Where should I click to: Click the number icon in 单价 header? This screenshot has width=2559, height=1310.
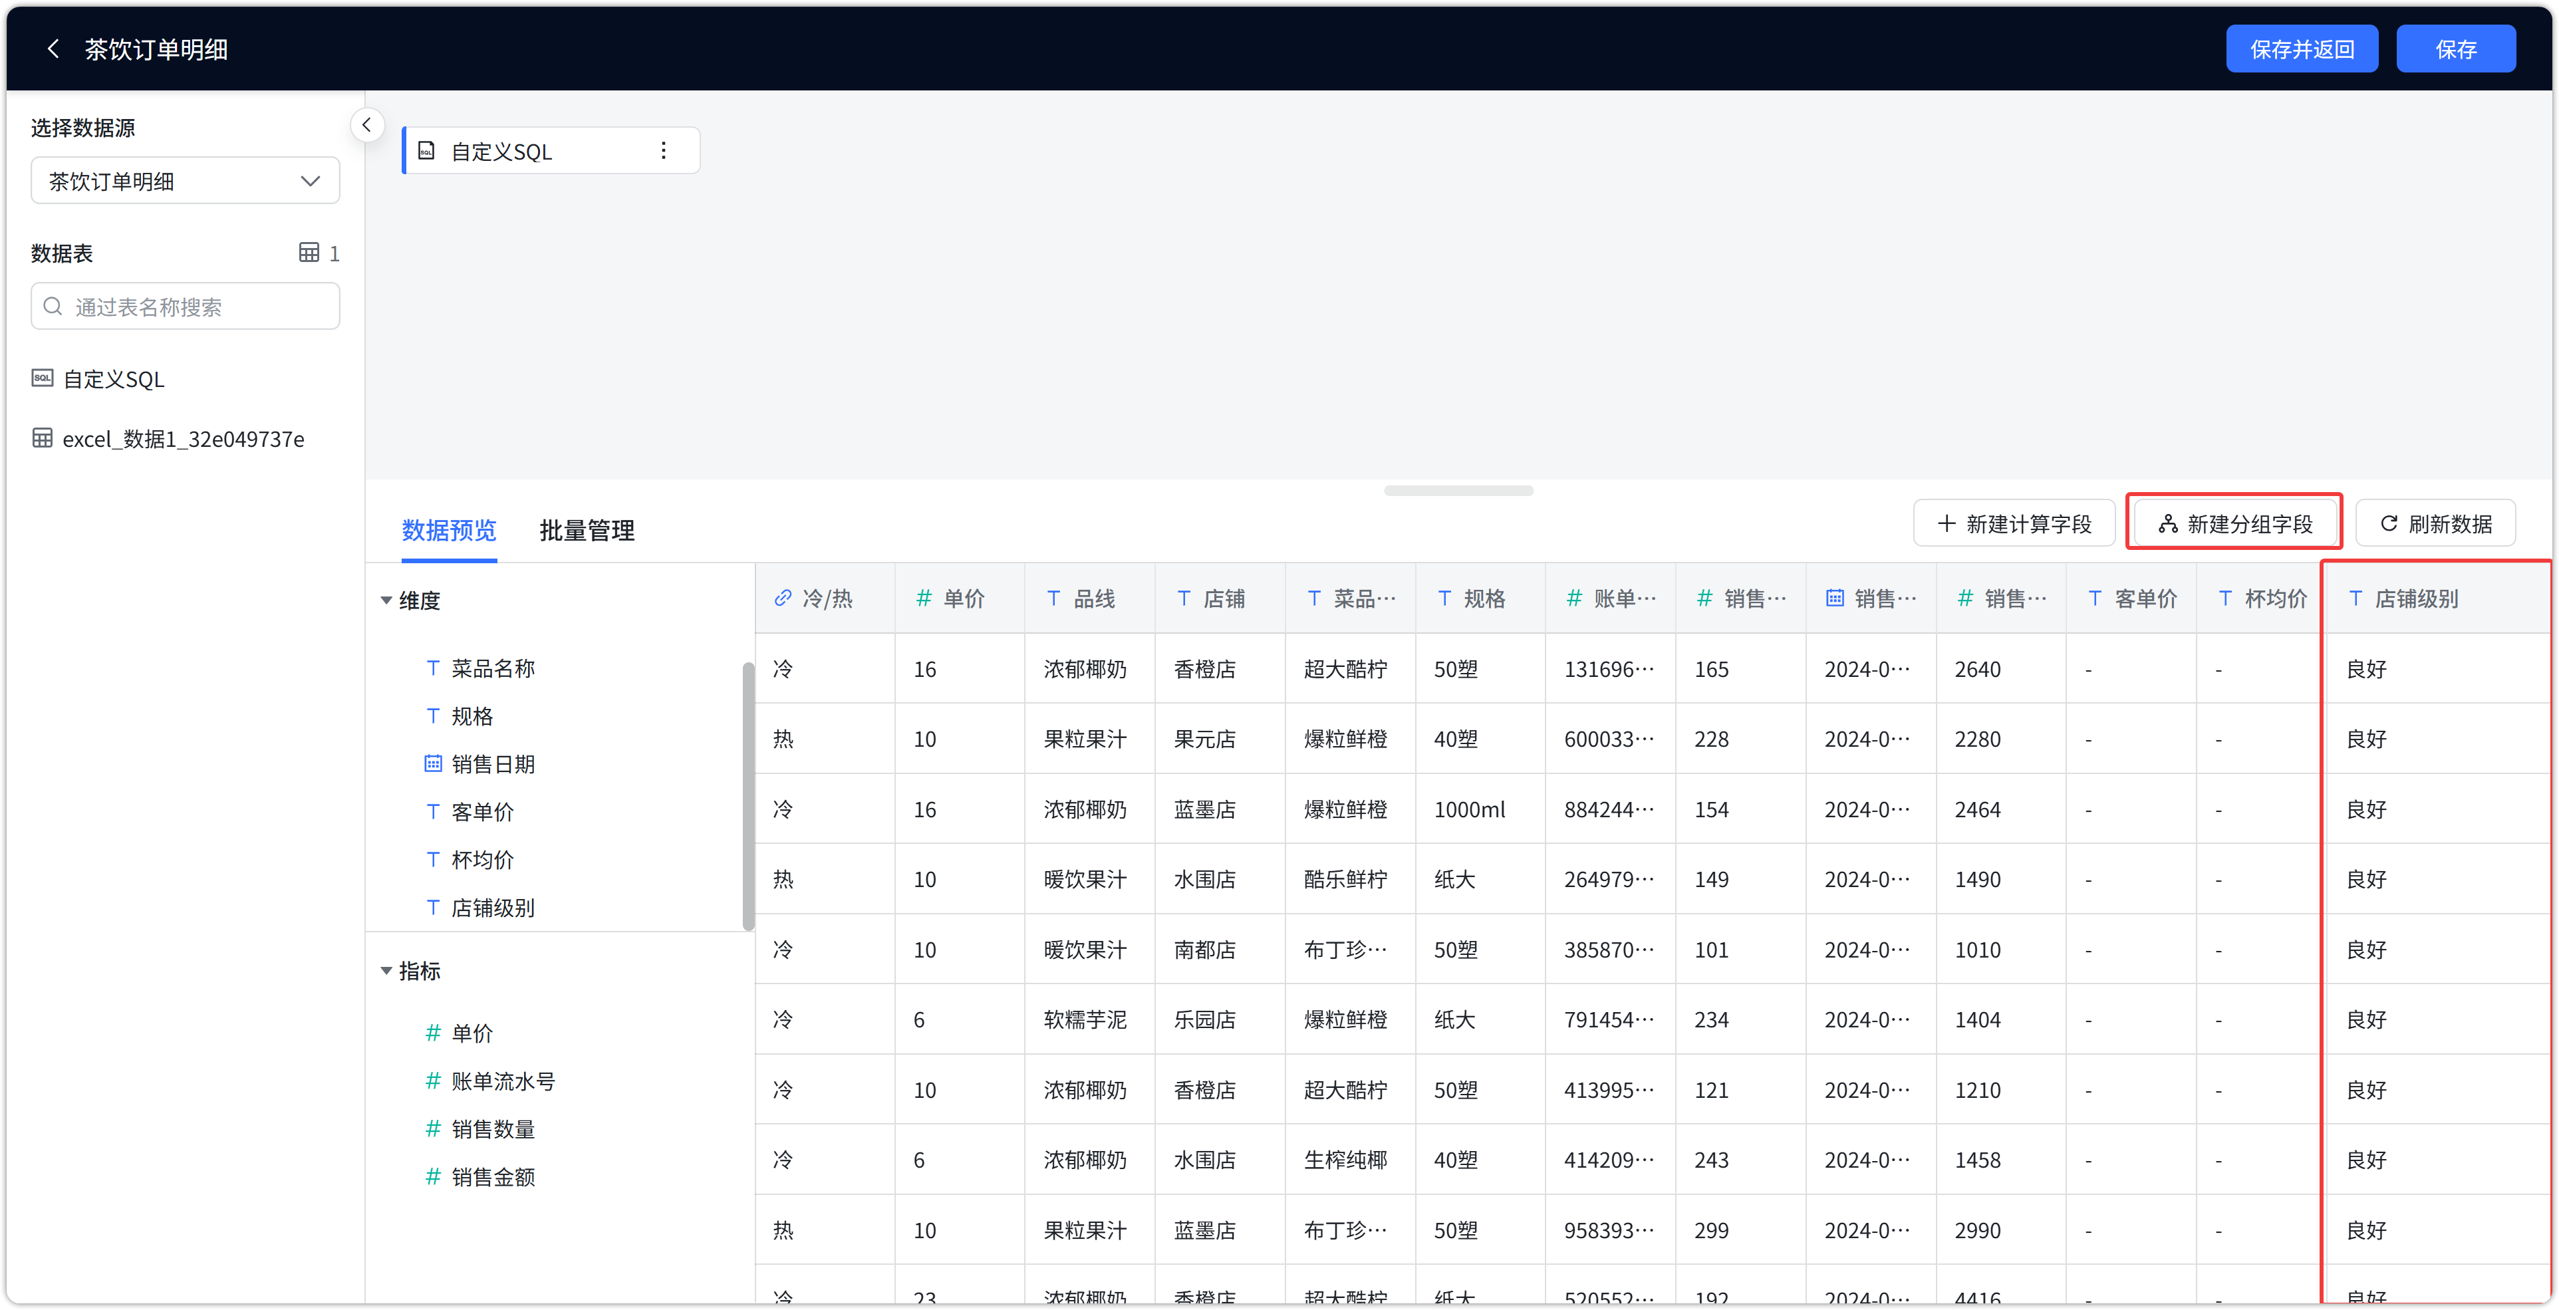[923, 598]
